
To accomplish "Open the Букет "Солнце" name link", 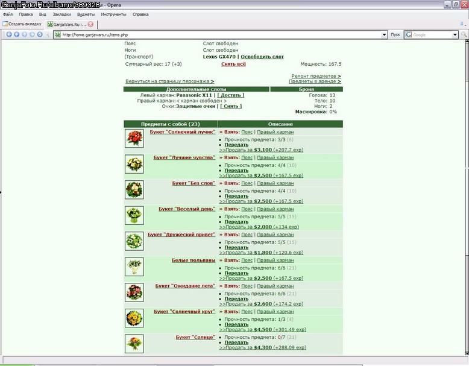I will tap(195, 337).
